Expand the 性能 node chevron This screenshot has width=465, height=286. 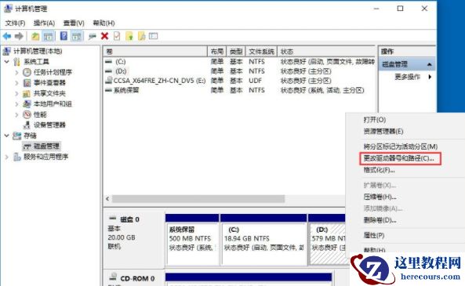pos(16,114)
